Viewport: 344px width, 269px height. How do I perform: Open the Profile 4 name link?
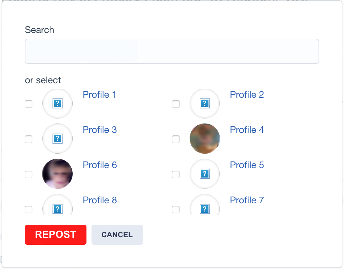click(x=247, y=130)
